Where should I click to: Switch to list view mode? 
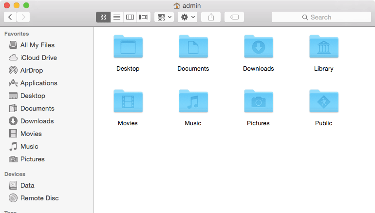pyautogui.click(x=116, y=17)
